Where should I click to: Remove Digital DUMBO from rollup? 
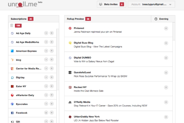166,58
